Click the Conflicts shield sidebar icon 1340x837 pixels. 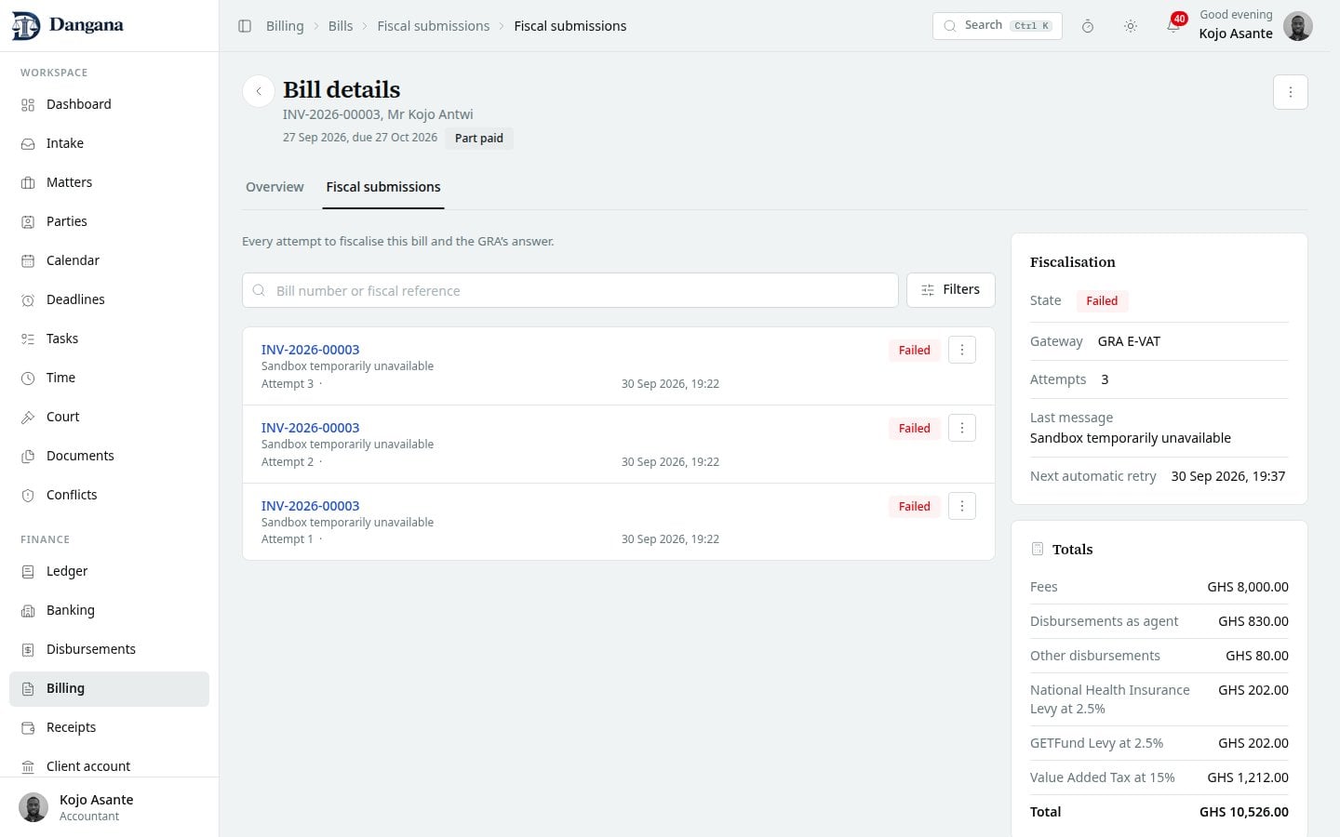tap(28, 495)
